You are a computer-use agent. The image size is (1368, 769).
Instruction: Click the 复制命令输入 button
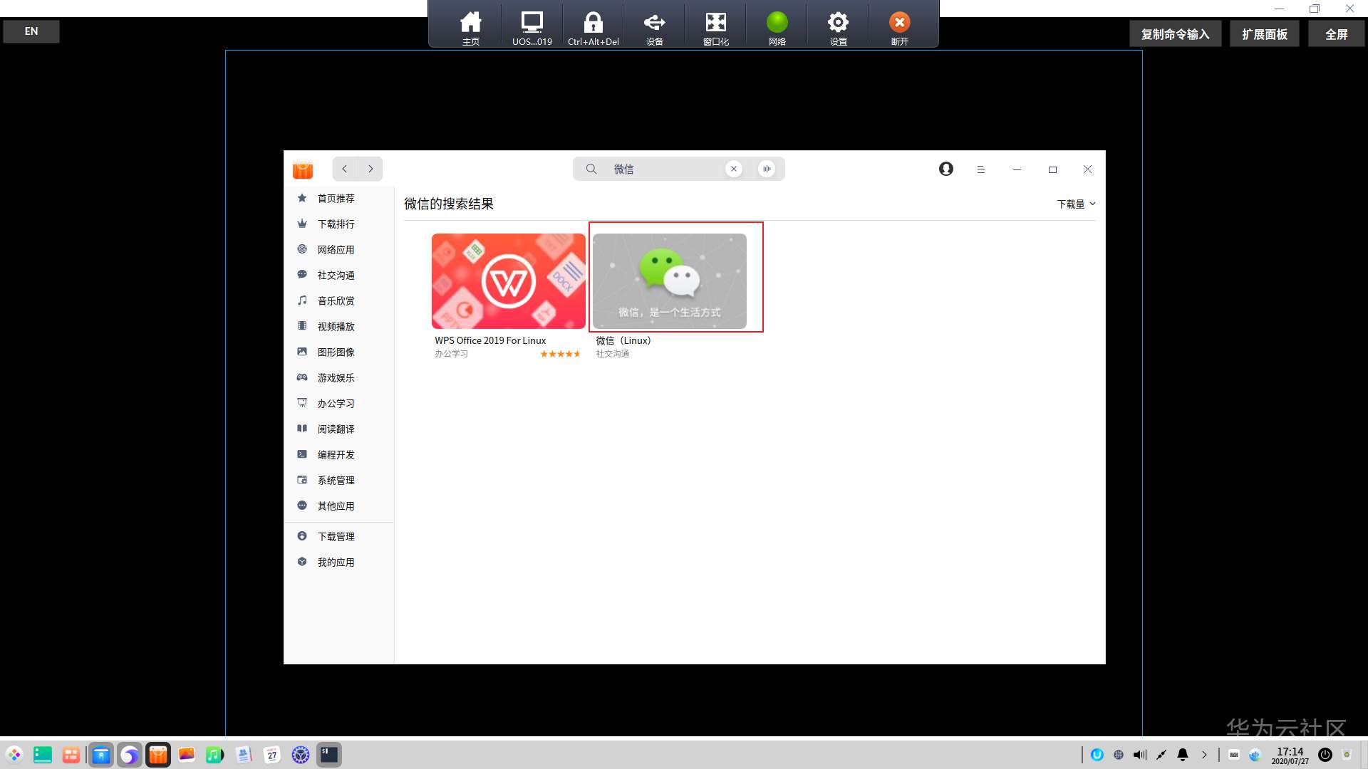point(1175,34)
